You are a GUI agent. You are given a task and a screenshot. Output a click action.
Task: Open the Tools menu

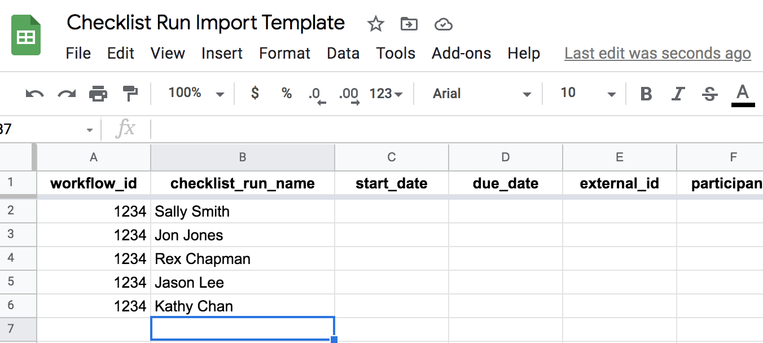pyautogui.click(x=396, y=54)
